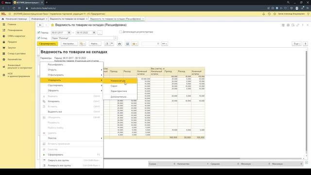Open the report variants dropdown next to Настройки

tap(82, 44)
